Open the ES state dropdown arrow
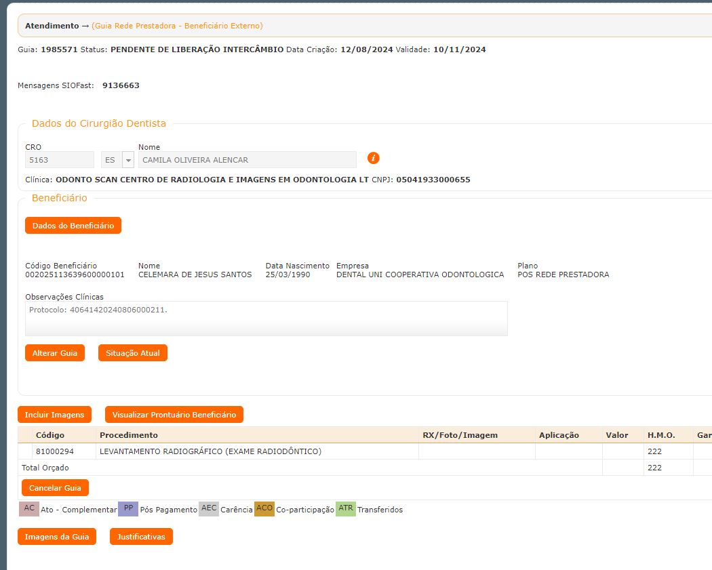Viewport: 712px width, 570px height. [128, 160]
